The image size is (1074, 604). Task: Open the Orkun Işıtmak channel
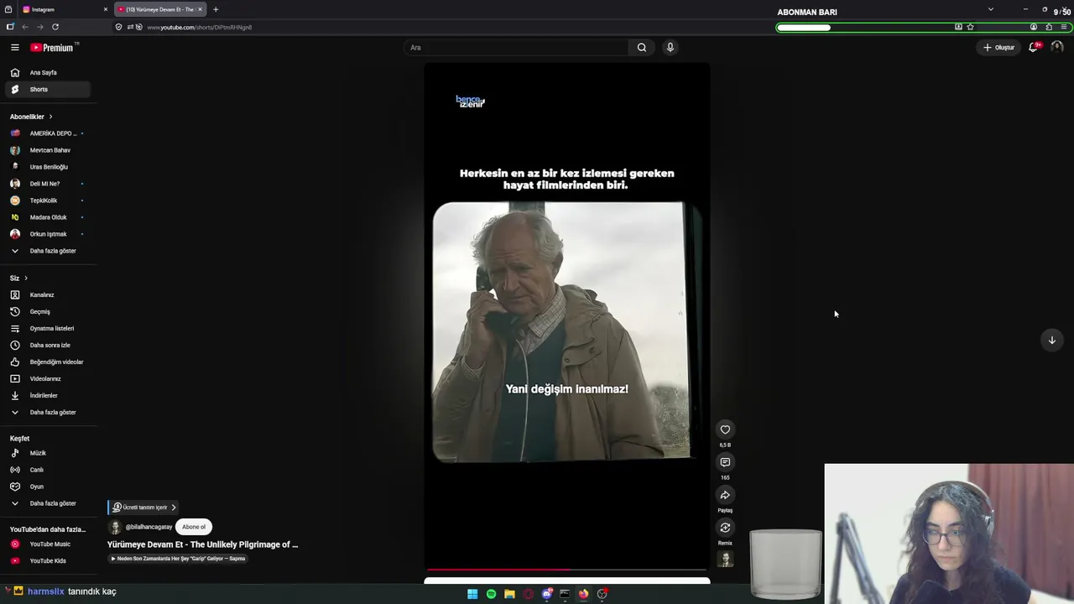(x=48, y=234)
